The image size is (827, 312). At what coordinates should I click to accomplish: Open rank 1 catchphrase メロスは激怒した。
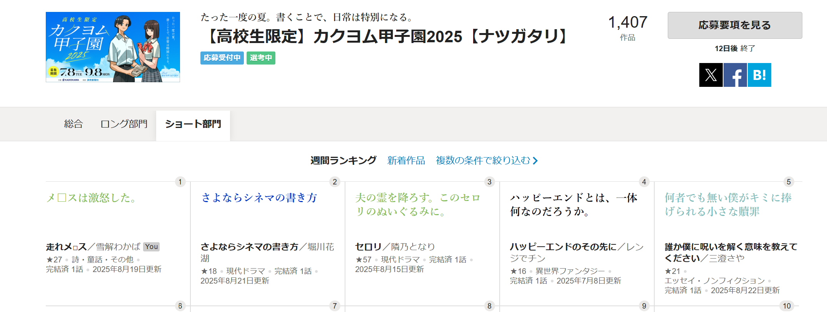pos(91,198)
